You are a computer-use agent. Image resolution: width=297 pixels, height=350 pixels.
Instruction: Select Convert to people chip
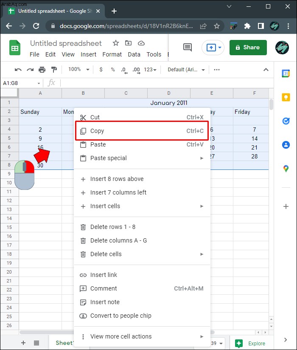[142, 316]
